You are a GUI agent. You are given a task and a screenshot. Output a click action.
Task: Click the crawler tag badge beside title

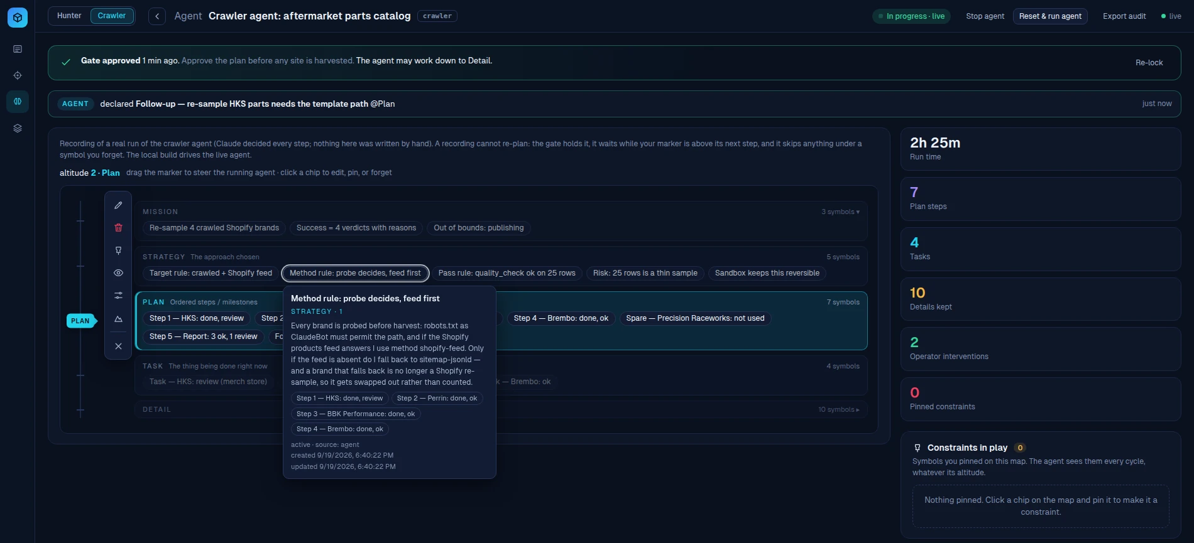click(x=437, y=16)
